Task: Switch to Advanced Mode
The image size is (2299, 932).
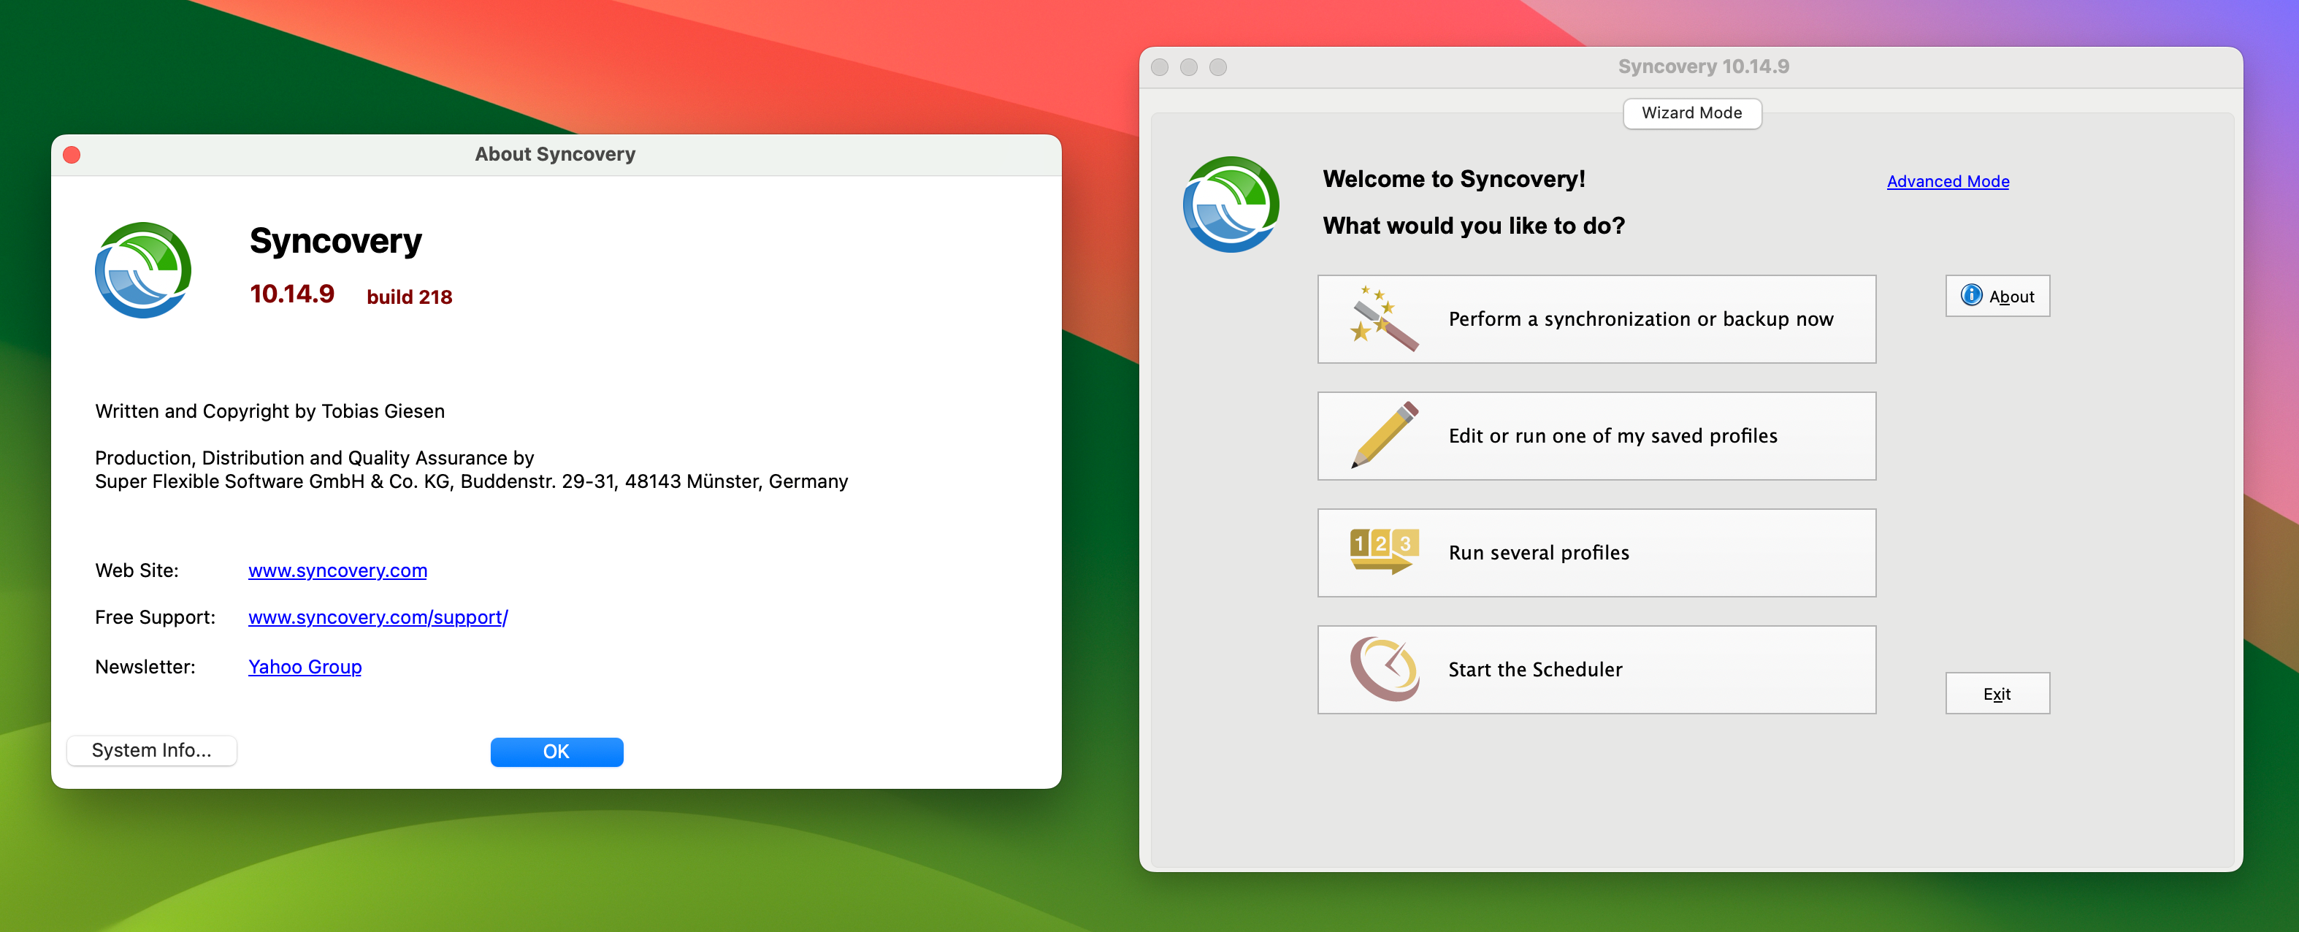Action: tap(1948, 182)
